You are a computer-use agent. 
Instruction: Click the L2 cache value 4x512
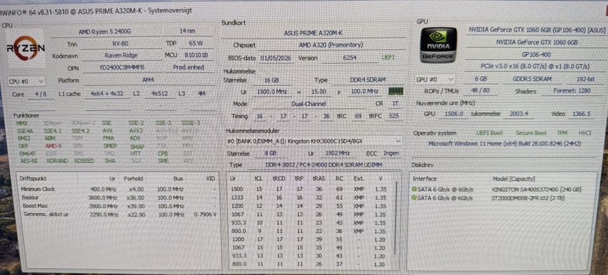[160, 94]
